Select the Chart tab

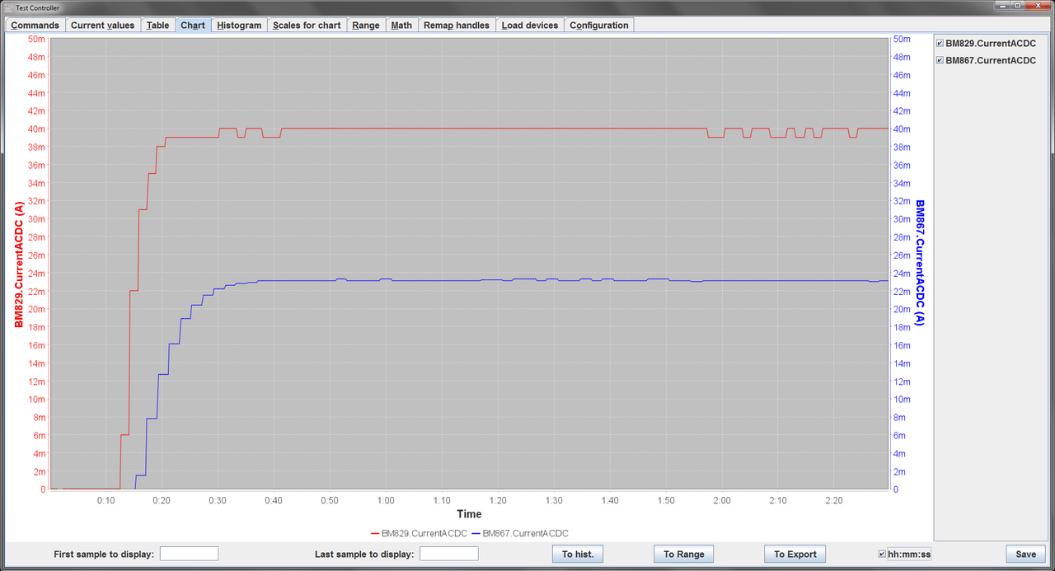click(x=193, y=25)
